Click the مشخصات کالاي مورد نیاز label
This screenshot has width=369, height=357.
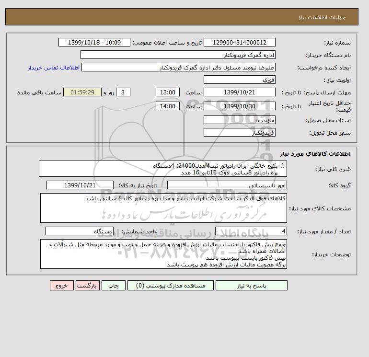point(320,208)
